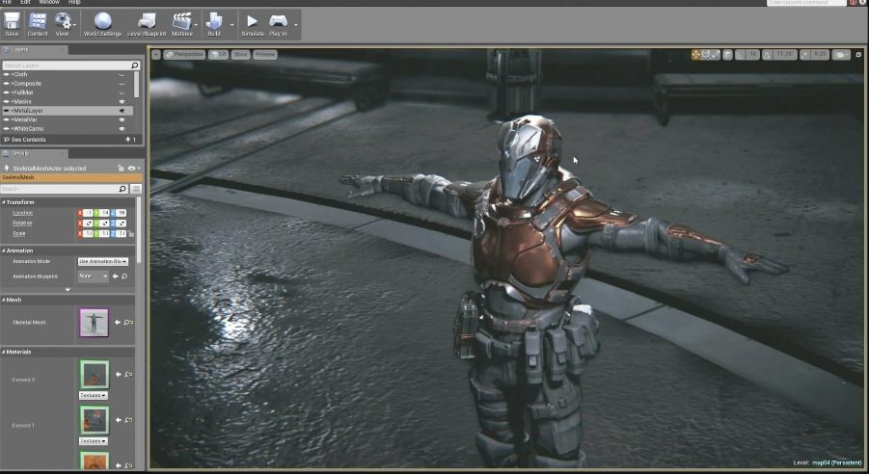Click the Build toolbar button
Screen dimensions: 869x474
pos(214,24)
